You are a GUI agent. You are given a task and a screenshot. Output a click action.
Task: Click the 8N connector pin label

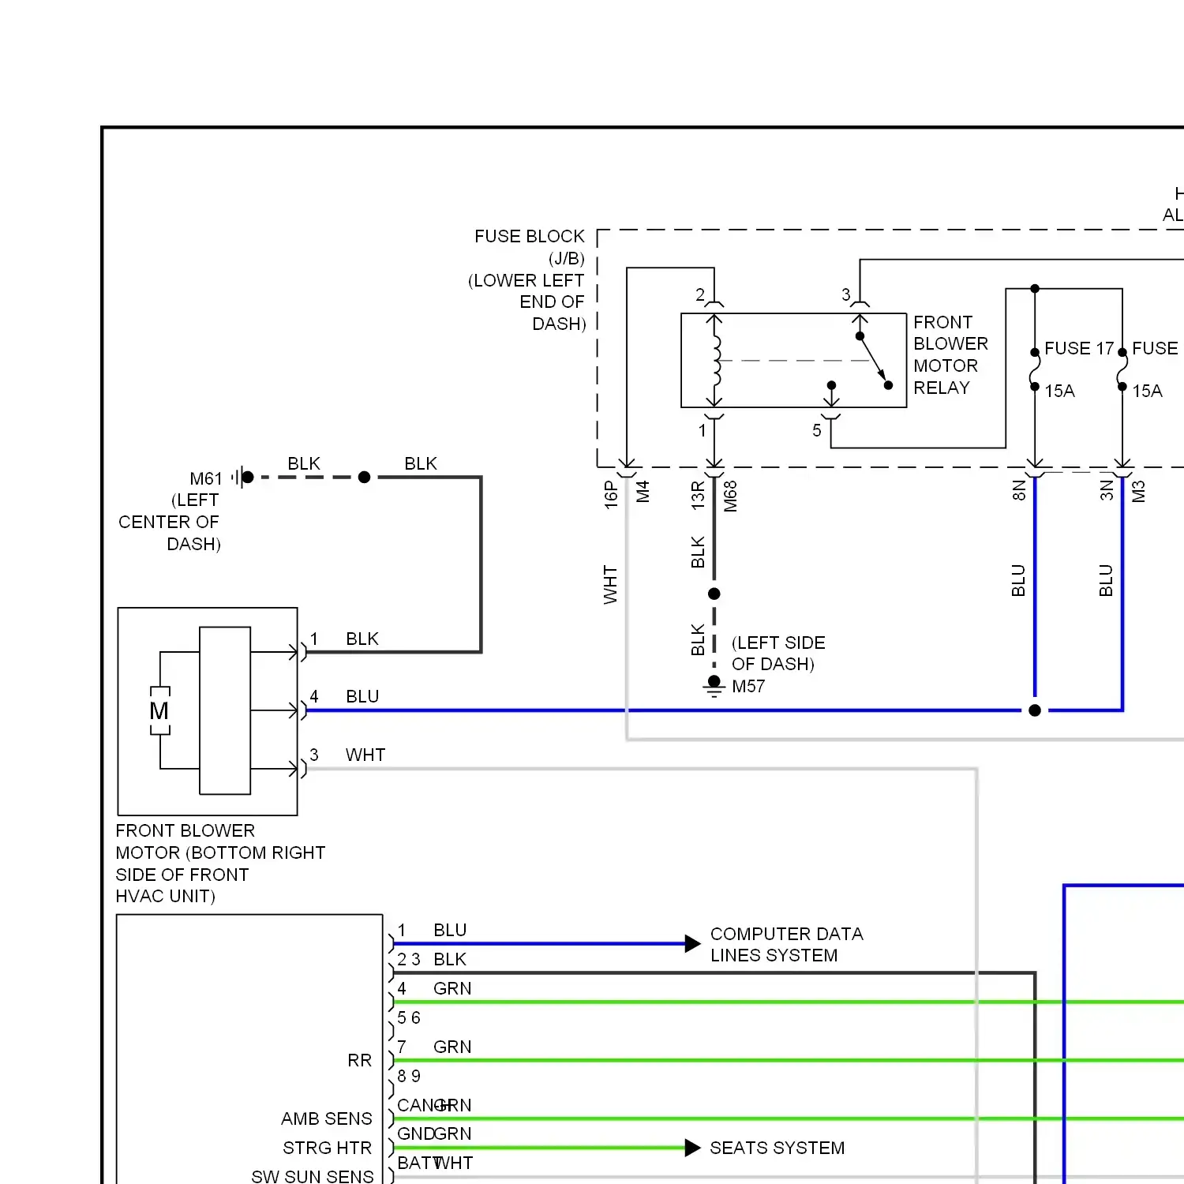1019,490
